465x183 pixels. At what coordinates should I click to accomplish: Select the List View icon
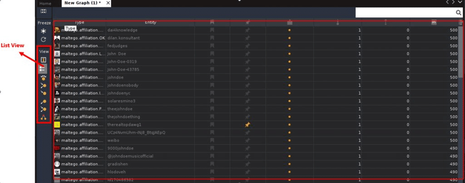tap(43, 69)
